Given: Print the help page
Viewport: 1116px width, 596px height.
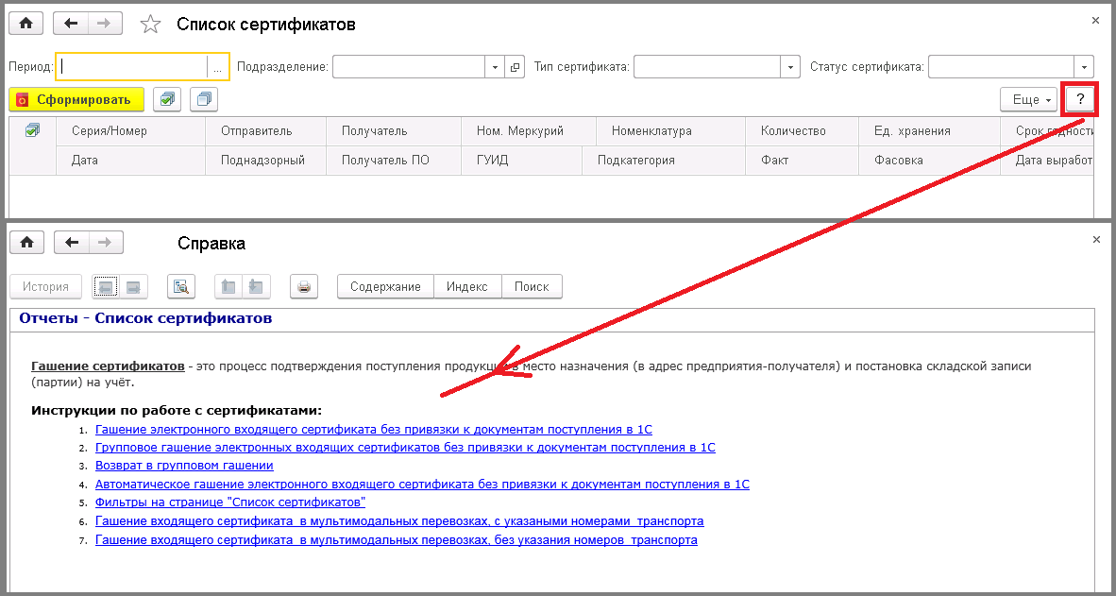Looking at the screenshot, I should [304, 287].
